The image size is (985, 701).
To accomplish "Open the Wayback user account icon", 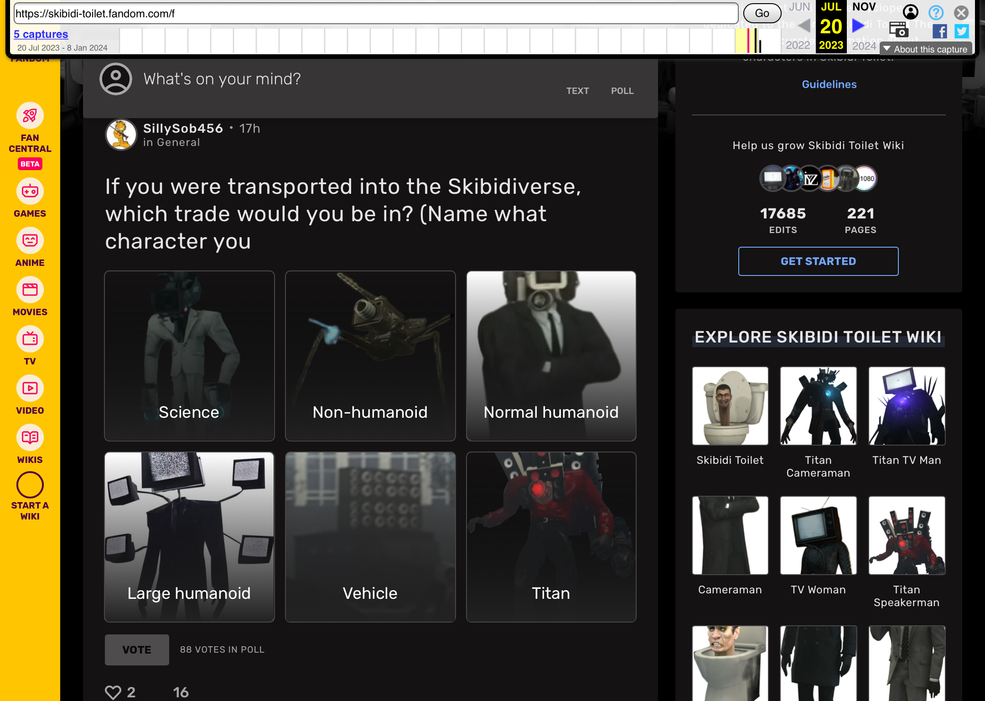I will [x=911, y=12].
